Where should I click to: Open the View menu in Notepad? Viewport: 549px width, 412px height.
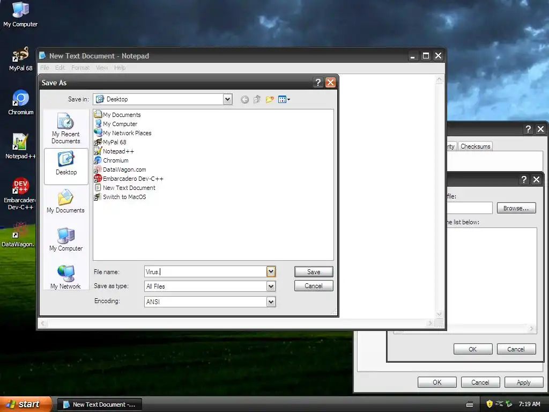coord(102,68)
